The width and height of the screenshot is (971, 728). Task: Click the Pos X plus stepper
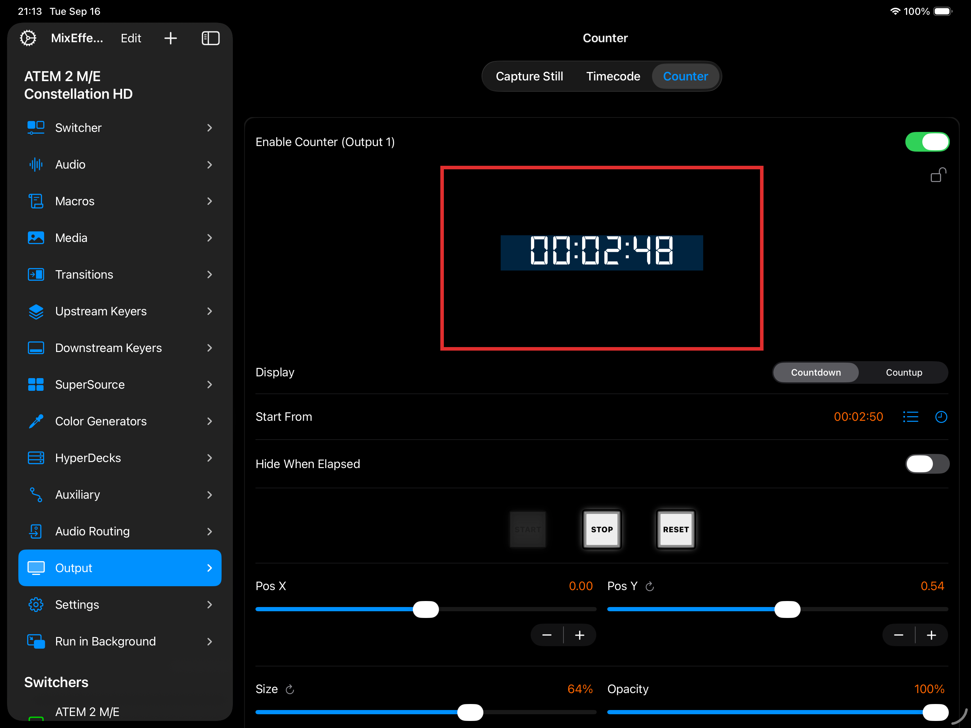(579, 635)
